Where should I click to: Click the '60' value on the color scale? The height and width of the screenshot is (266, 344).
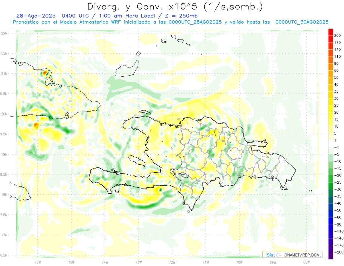[x=337, y=71]
